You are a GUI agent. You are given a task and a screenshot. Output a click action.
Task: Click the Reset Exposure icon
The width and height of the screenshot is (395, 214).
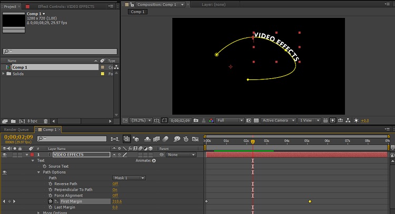(356, 120)
